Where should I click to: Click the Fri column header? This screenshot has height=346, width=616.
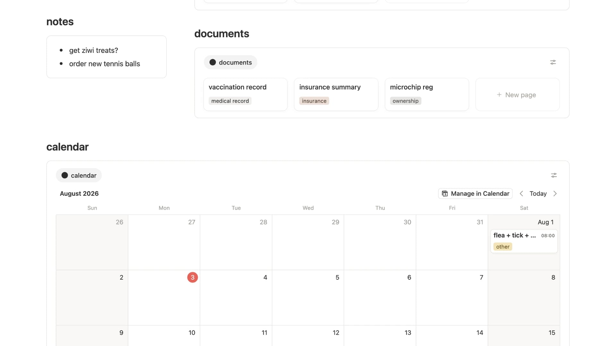[x=452, y=208]
